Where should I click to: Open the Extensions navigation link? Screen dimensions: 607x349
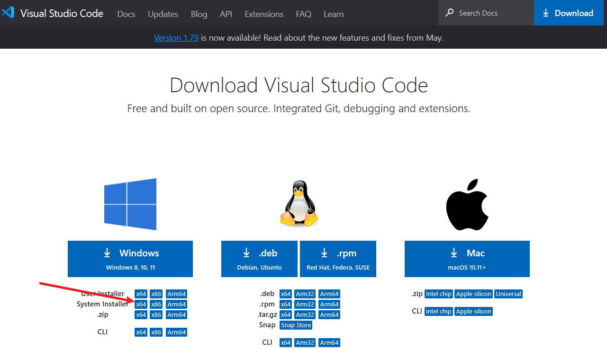264,14
